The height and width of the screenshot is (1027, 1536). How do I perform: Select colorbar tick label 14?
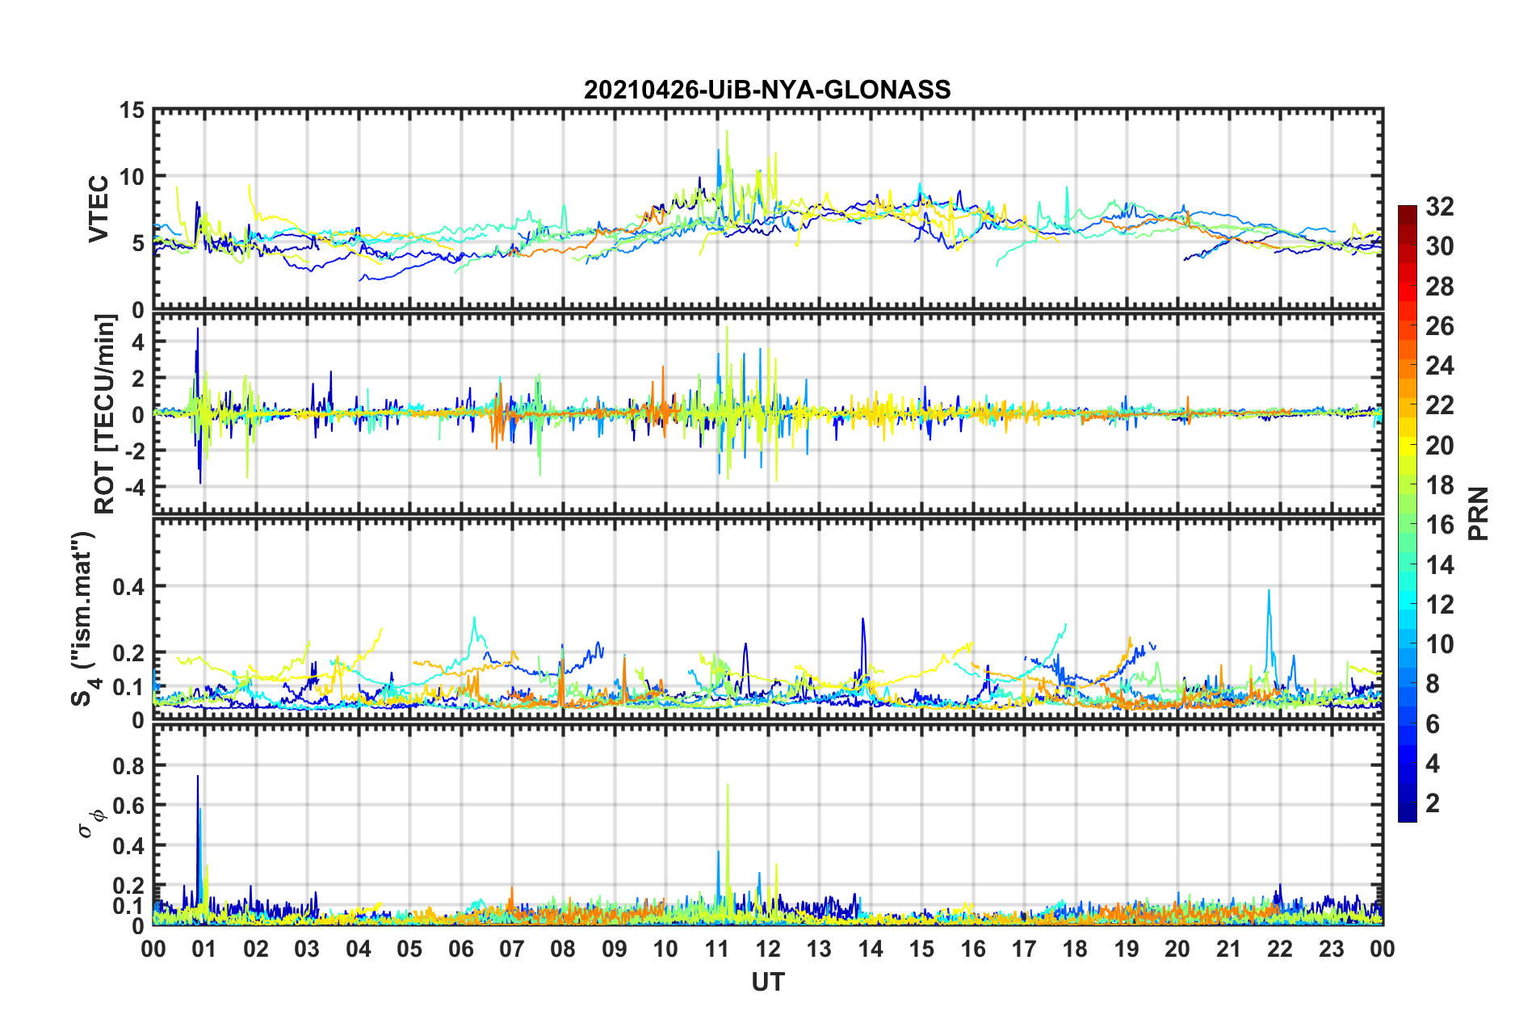1439,565
